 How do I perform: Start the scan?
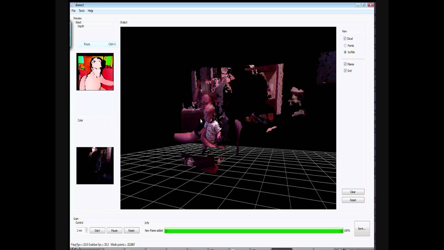click(97, 231)
